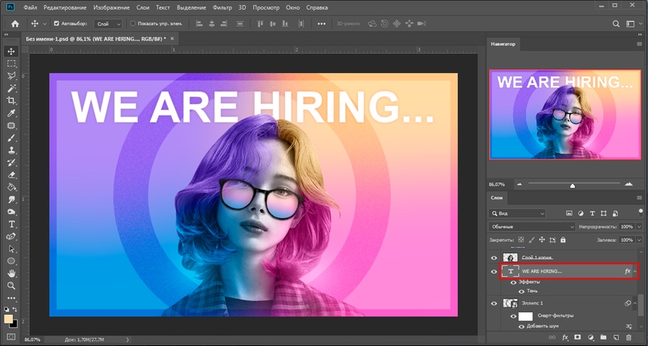This screenshot has height=346, width=648.
Task: Select the Rectangular Marquee tool
Action: tap(11, 63)
